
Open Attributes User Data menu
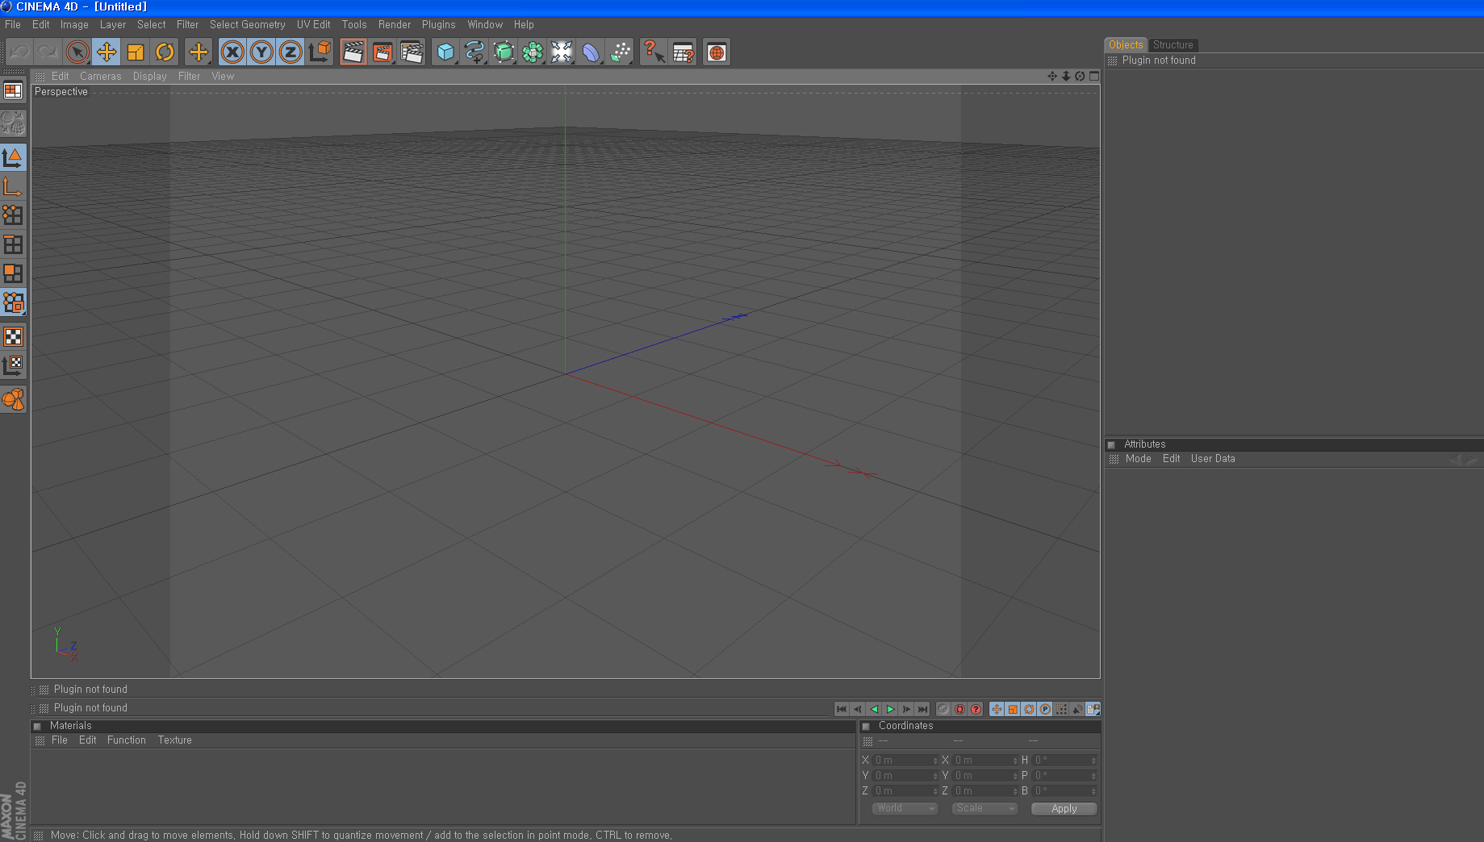click(x=1213, y=459)
